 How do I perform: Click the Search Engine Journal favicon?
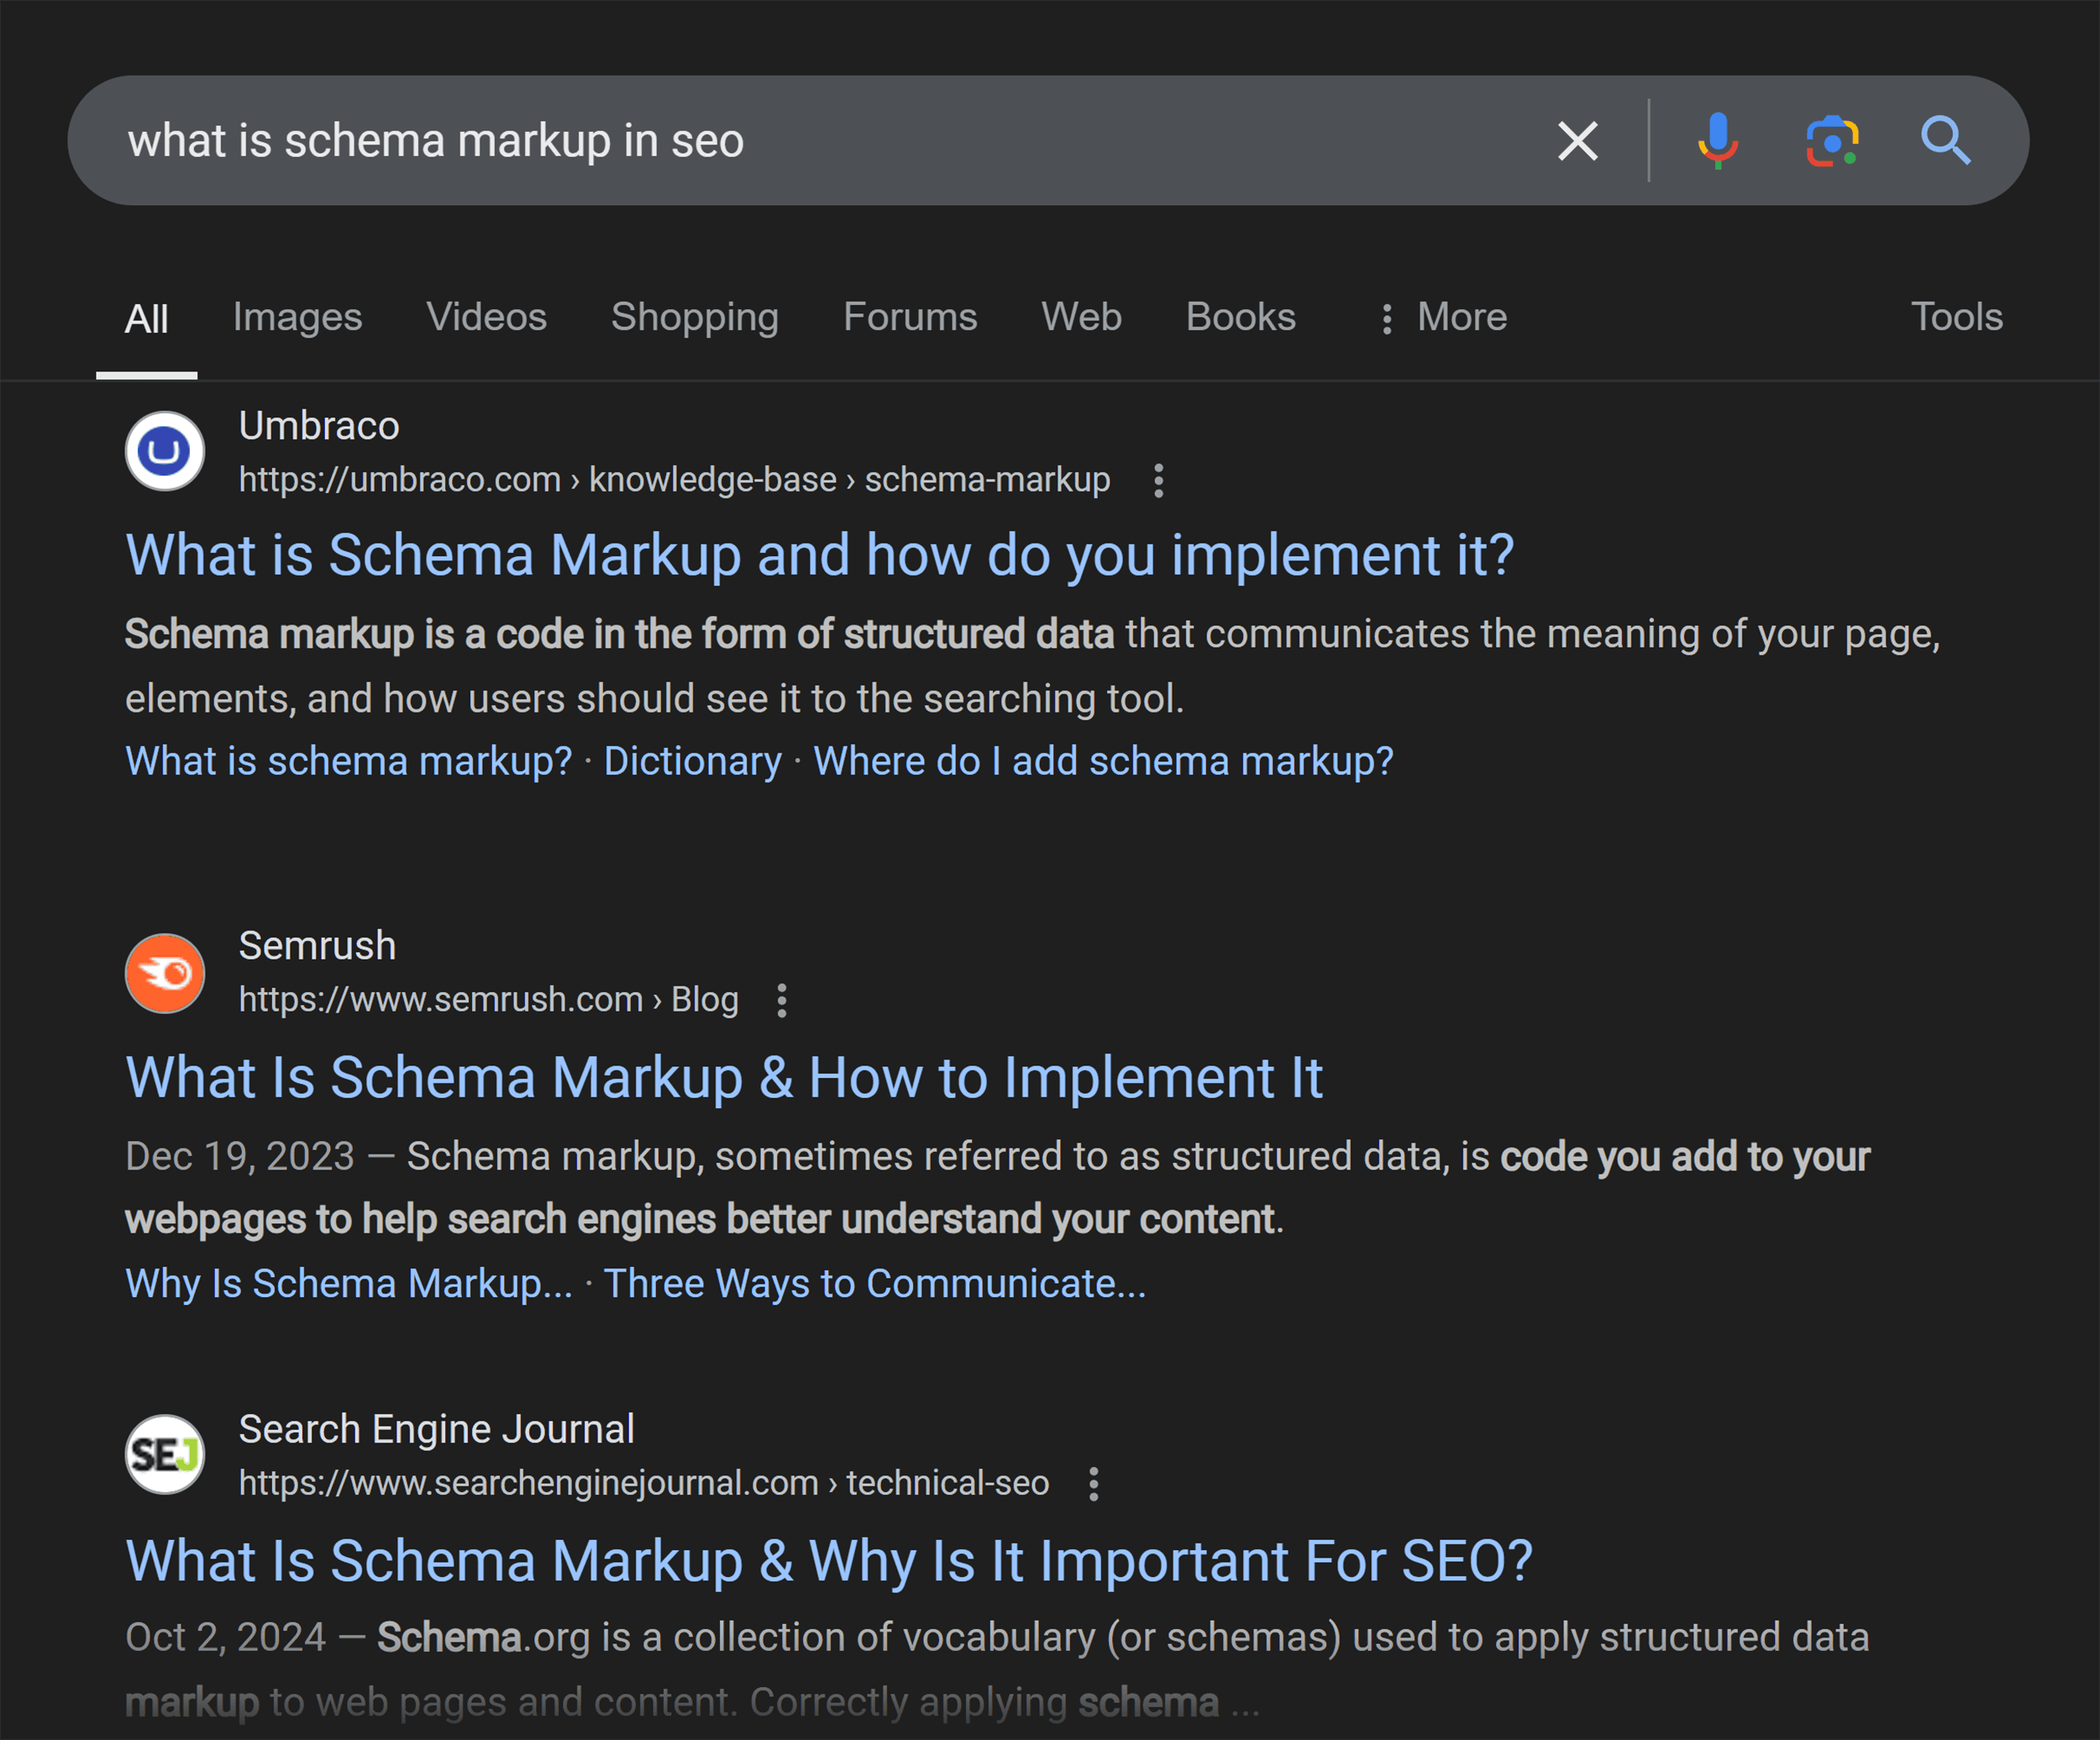[165, 1454]
